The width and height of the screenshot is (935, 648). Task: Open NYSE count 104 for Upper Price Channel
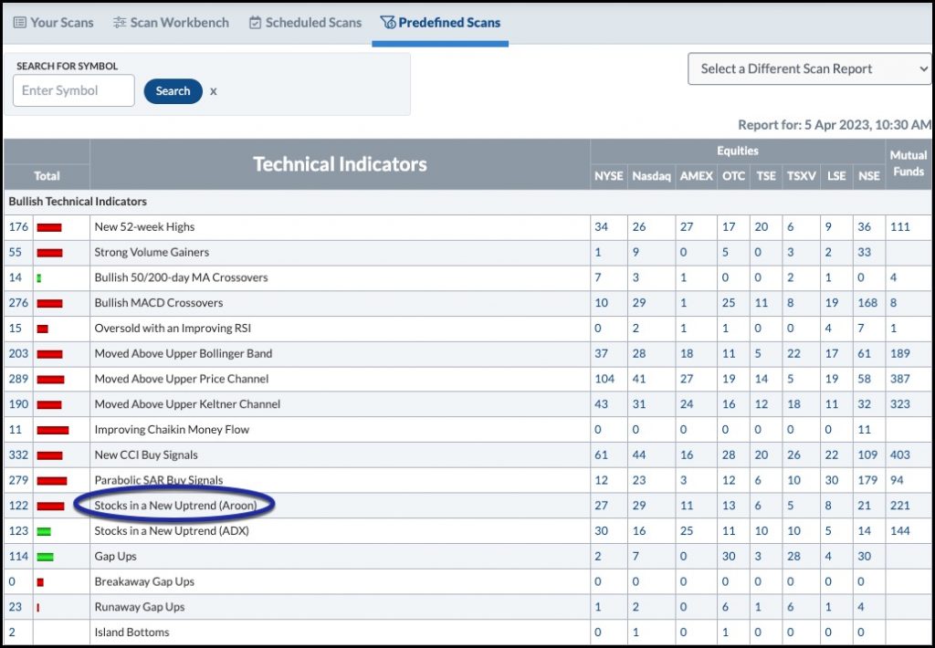604,379
